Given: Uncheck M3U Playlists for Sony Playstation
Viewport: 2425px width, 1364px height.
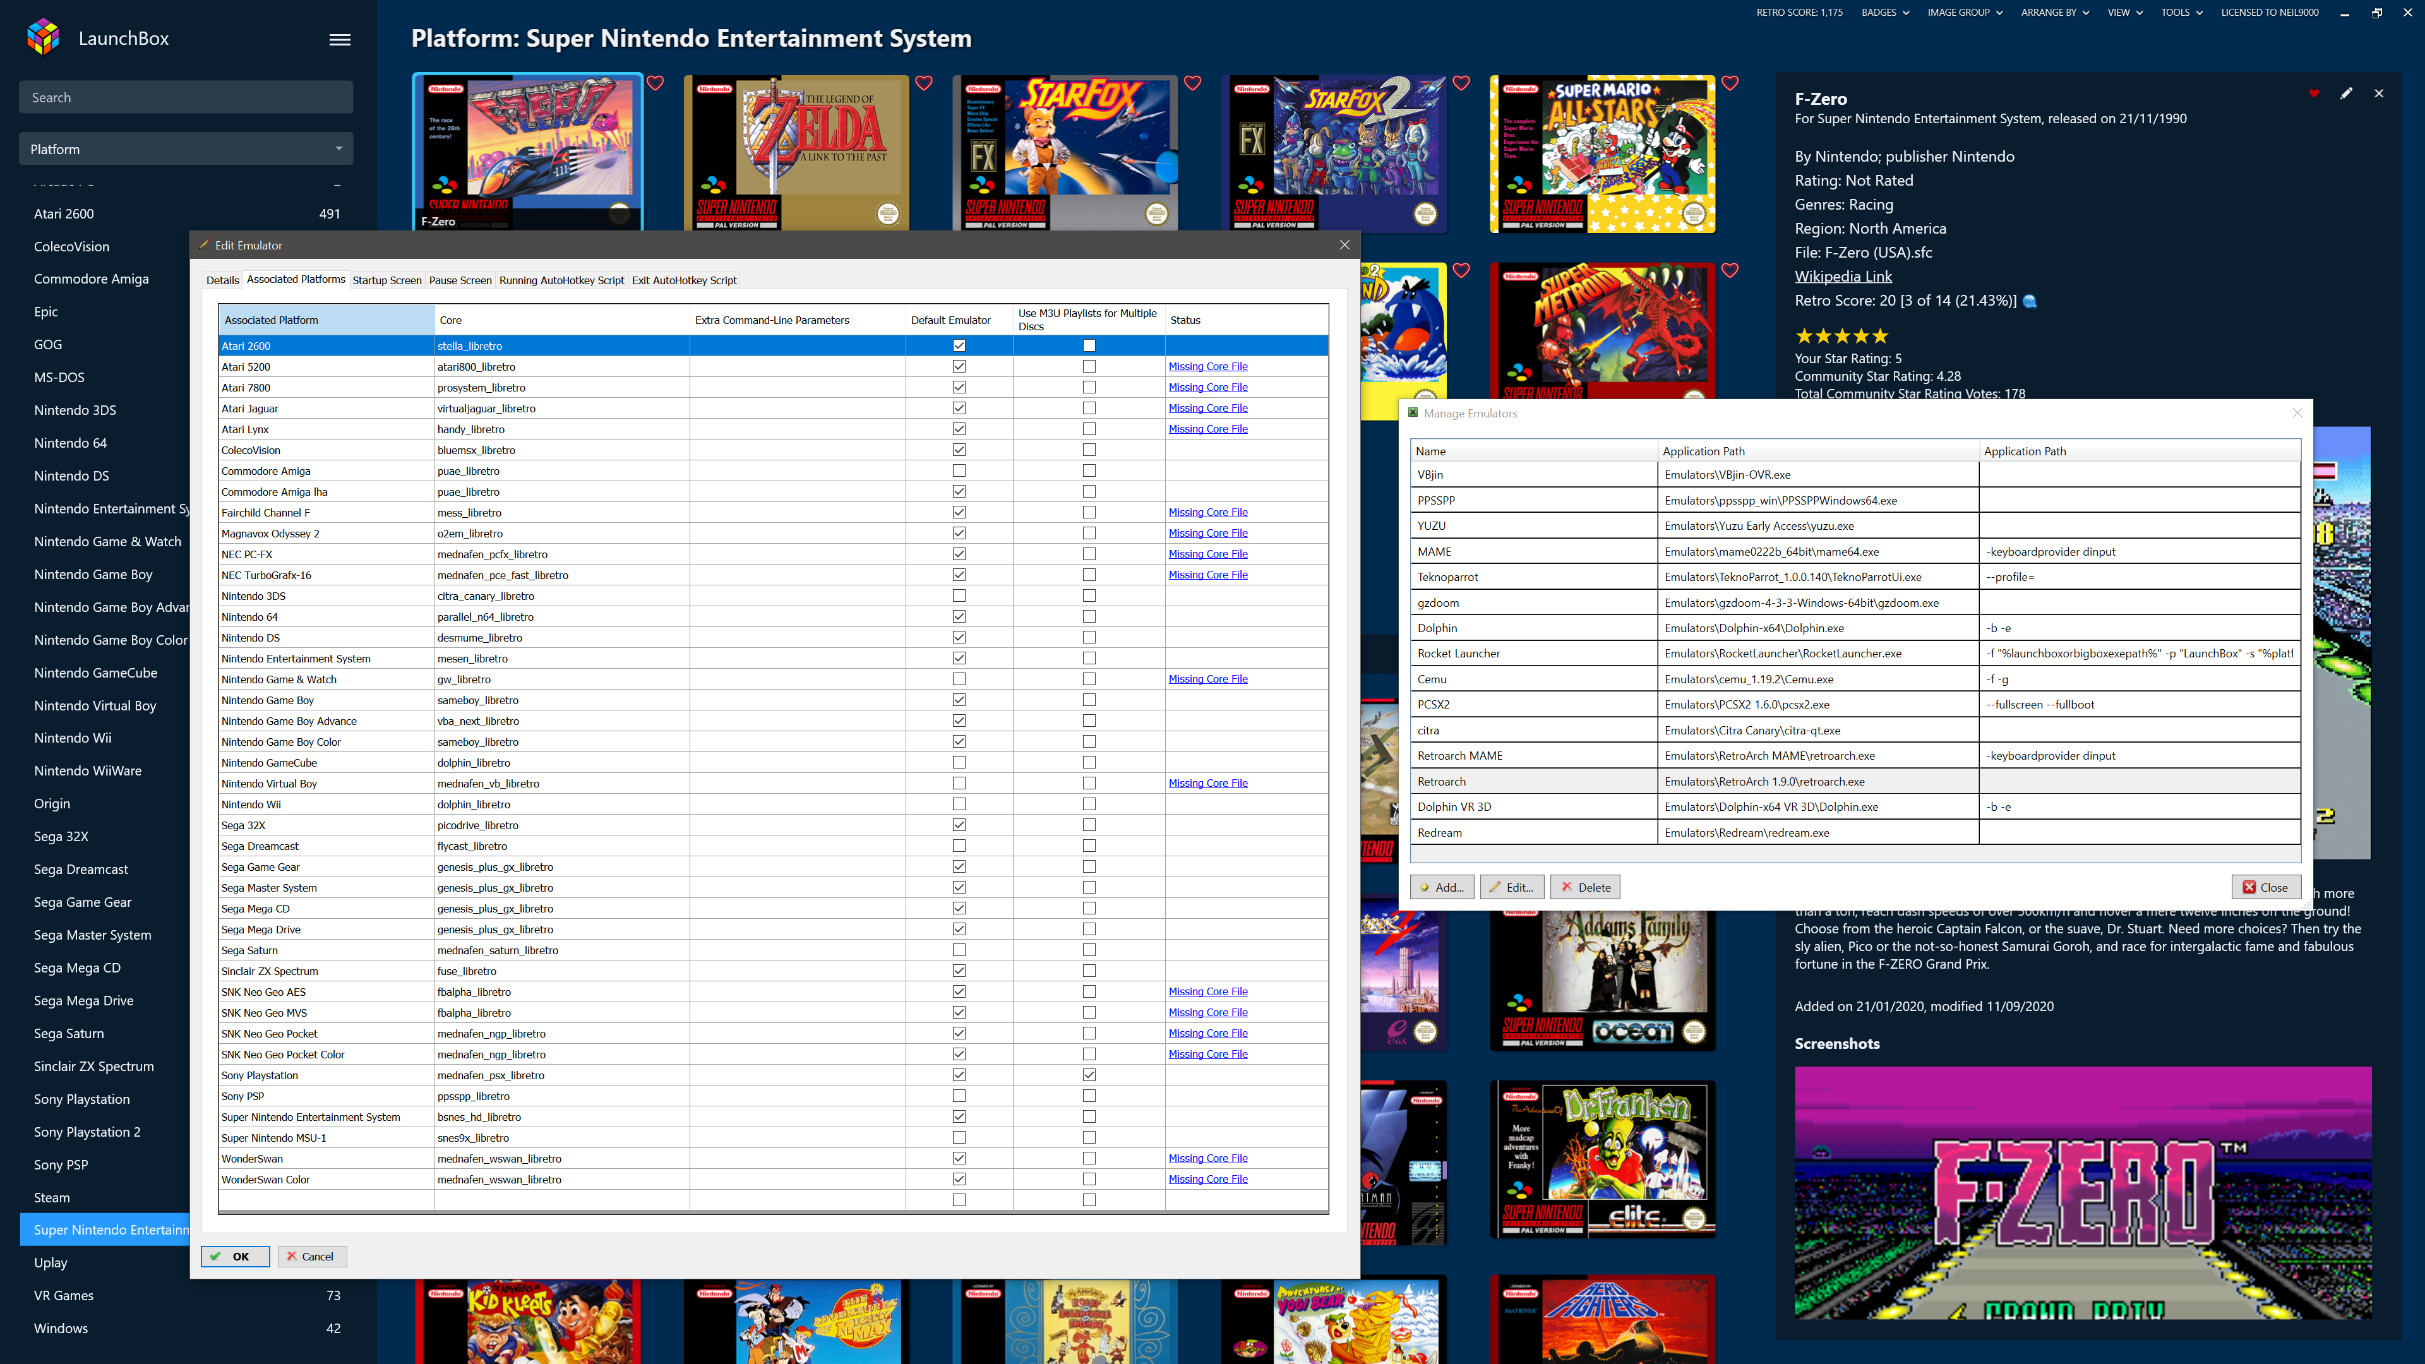Looking at the screenshot, I should (x=1089, y=1075).
